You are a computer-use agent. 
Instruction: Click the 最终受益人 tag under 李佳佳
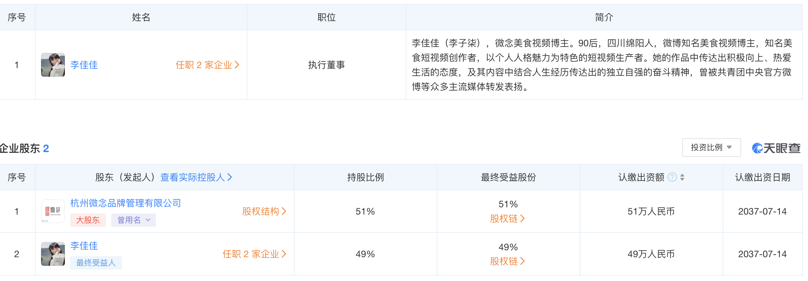(x=96, y=262)
